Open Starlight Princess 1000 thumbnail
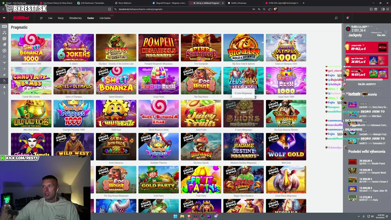Image resolution: width=391 pixels, height=220 pixels. pos(74,114)
